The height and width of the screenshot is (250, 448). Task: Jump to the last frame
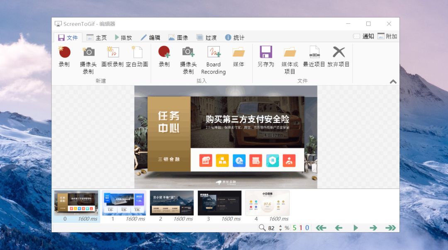click(391, 228)
